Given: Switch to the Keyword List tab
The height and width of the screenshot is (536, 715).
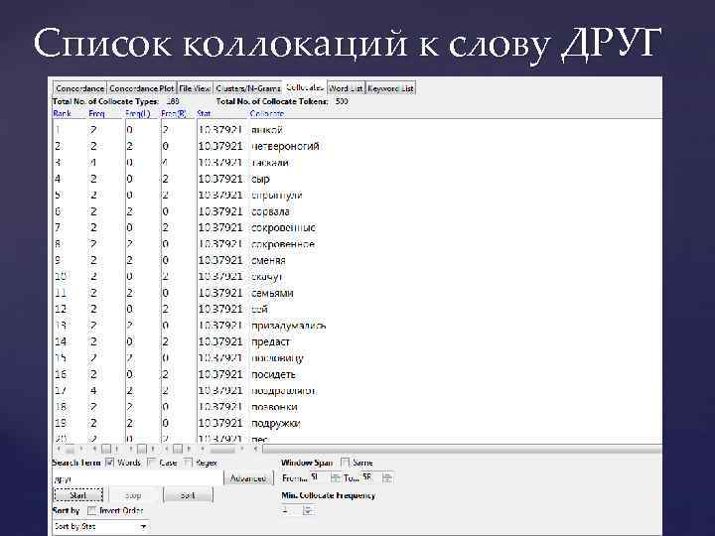Looking at the screenshot, I should click(x=390, y=88).
